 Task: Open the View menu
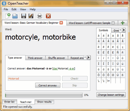pos(23,9)
